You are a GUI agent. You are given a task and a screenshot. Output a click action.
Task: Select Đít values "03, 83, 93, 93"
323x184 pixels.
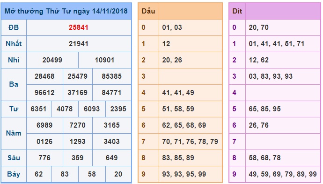click(x=271, y=76)
